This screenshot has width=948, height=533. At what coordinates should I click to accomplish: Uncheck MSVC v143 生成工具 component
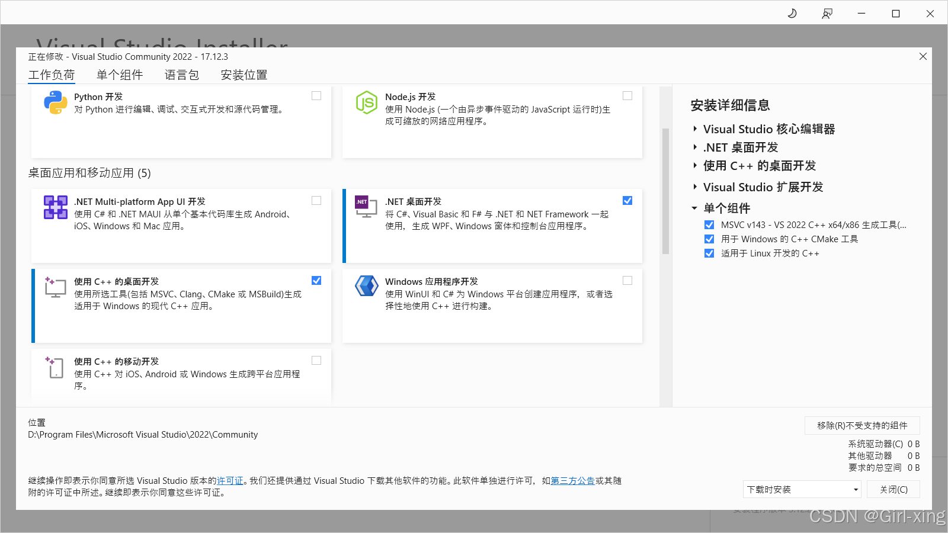click(709, 224)
